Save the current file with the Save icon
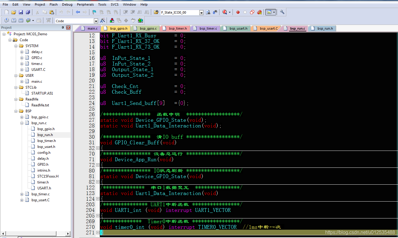The height and width of the screenshot is (238, 398). [21, 12]
